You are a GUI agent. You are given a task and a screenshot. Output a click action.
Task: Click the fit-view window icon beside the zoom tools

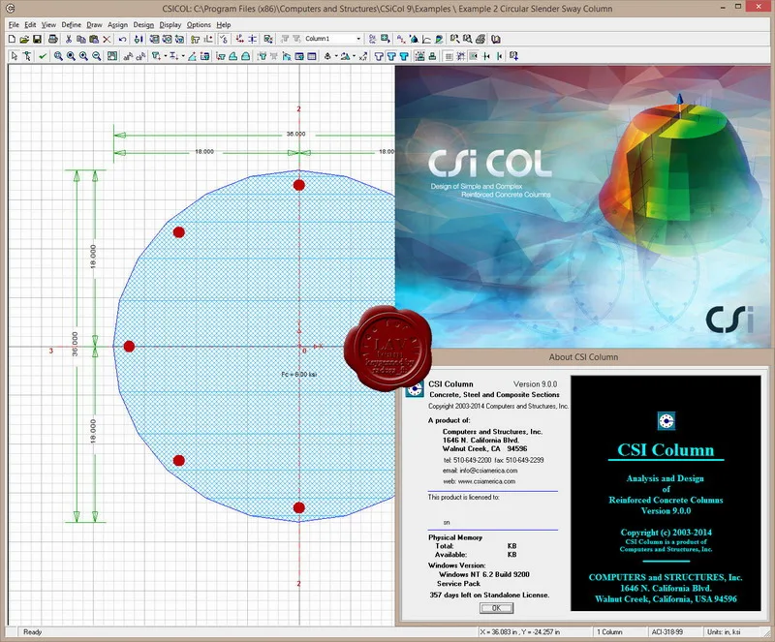112,56
